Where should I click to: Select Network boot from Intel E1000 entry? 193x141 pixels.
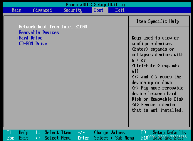click(53, 27)
